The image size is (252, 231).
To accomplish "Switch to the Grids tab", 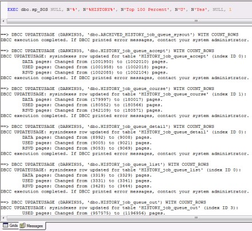I will point(10,226).
